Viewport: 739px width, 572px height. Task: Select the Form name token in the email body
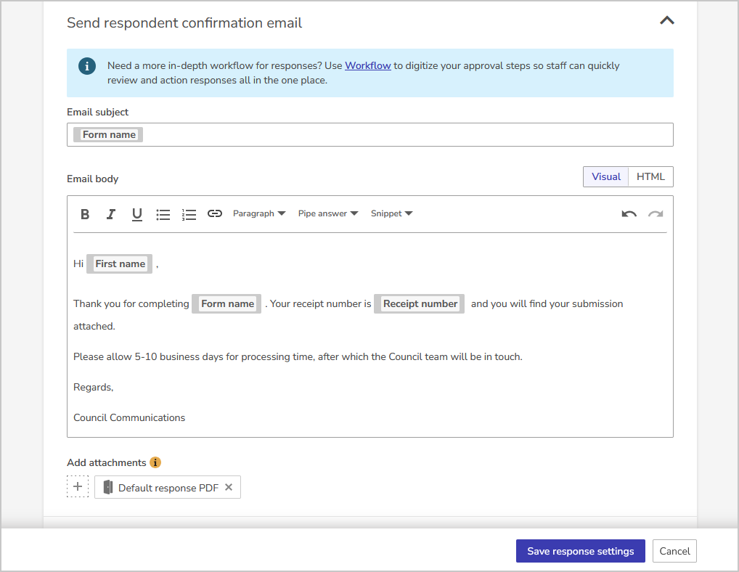[226, 304]
